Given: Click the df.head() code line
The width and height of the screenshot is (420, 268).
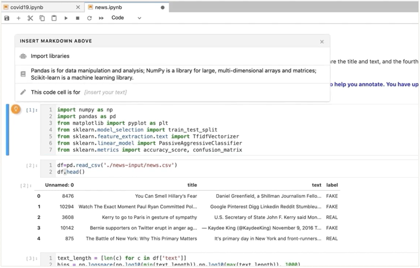Looking at the screenshot, I should [x=71, y=172].
